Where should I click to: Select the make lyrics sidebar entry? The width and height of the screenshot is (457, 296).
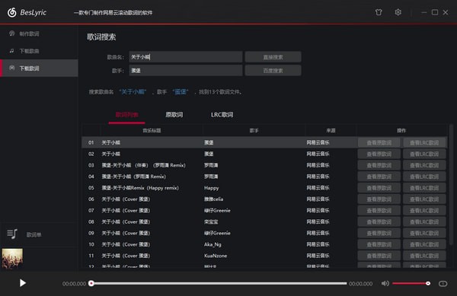tap(39, 33)
